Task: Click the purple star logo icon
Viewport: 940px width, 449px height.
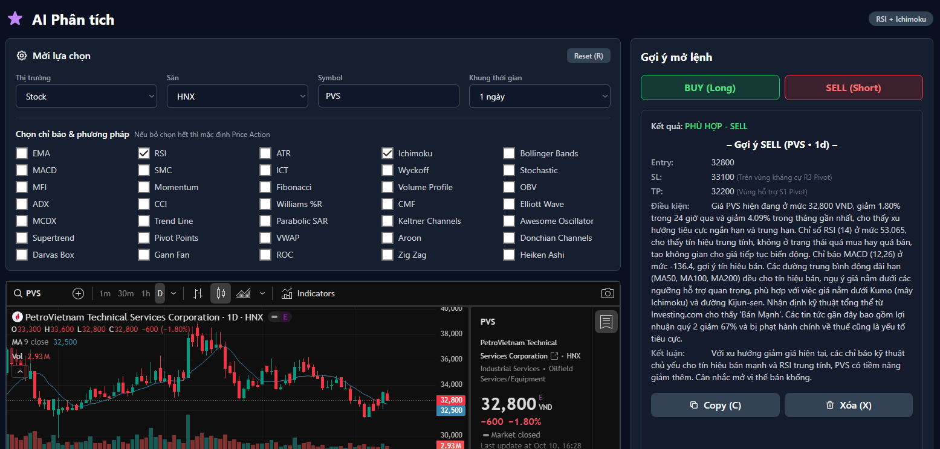Action: 15,19
